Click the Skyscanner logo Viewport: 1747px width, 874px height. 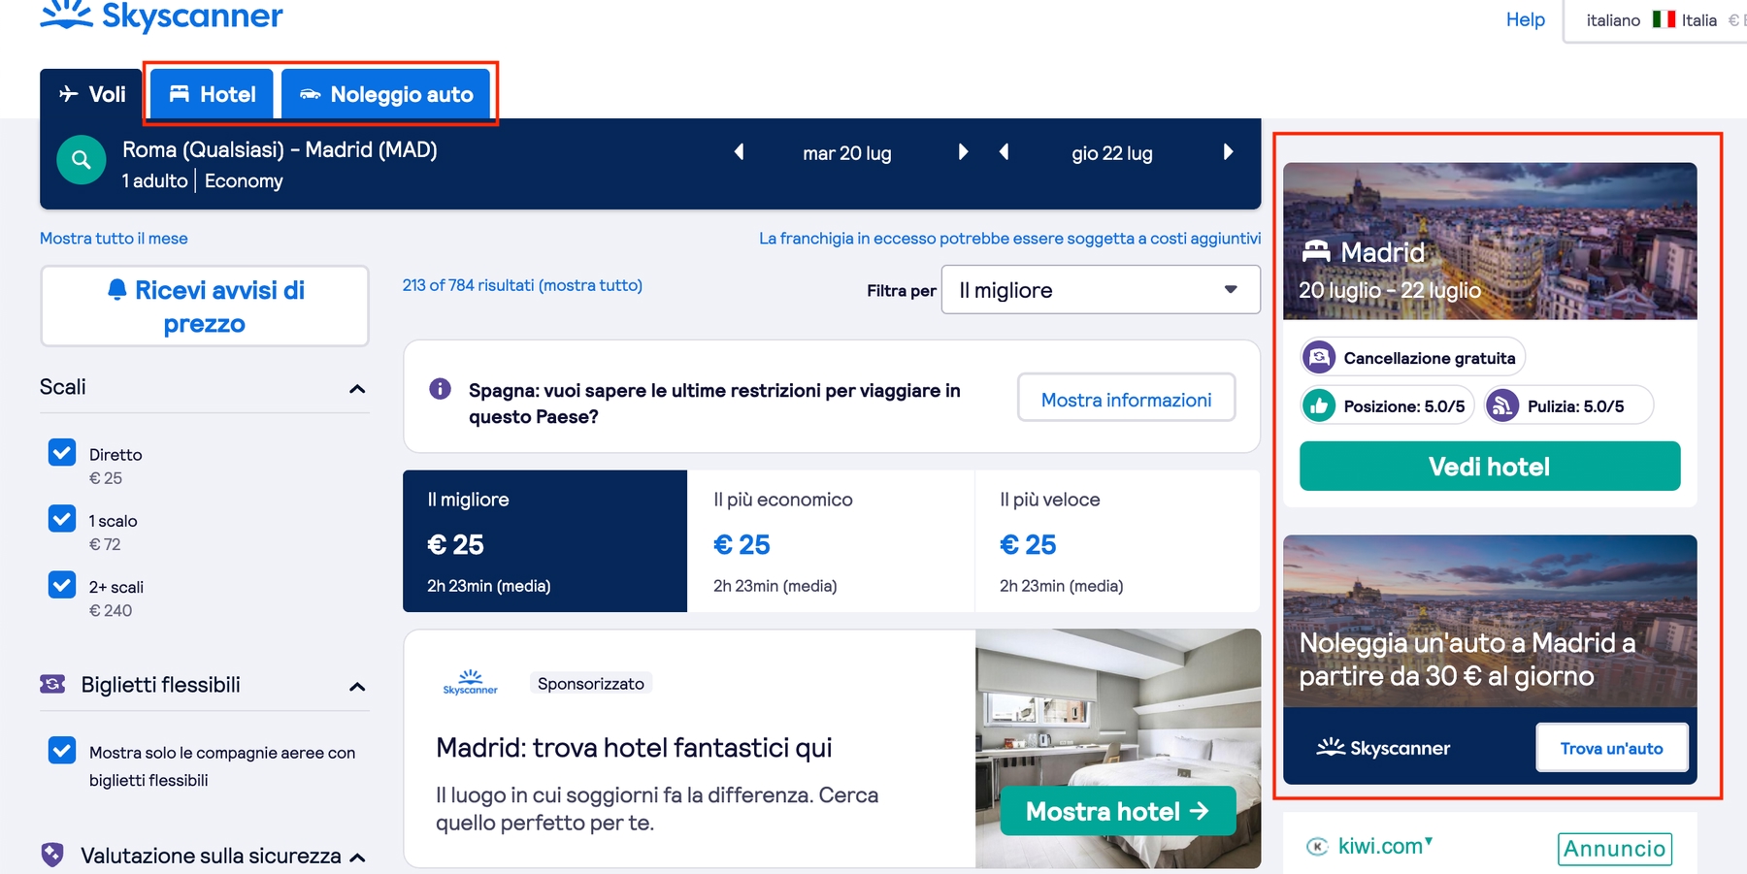click(x=161, y=15)
